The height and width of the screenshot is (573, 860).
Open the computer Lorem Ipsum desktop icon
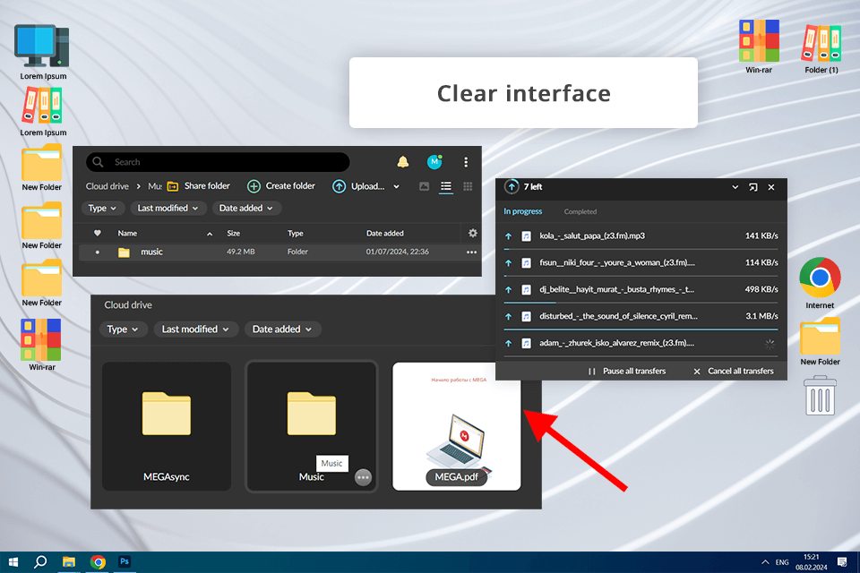click(43, 53)
